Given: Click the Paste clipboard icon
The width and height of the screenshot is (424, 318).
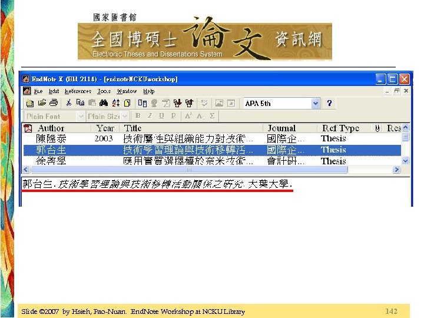Looking at the screenshot, I should pos(92,103).
